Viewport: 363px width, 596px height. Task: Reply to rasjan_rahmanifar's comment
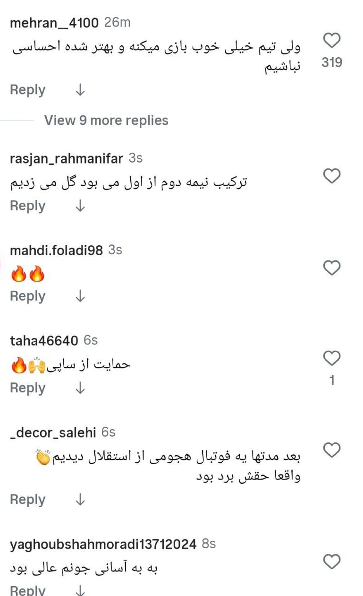click(x=28, y=206)
